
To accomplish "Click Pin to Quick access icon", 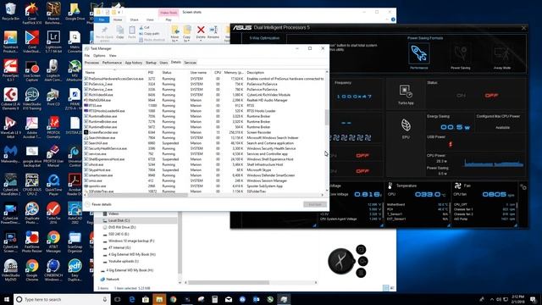I will click(104, 34).
